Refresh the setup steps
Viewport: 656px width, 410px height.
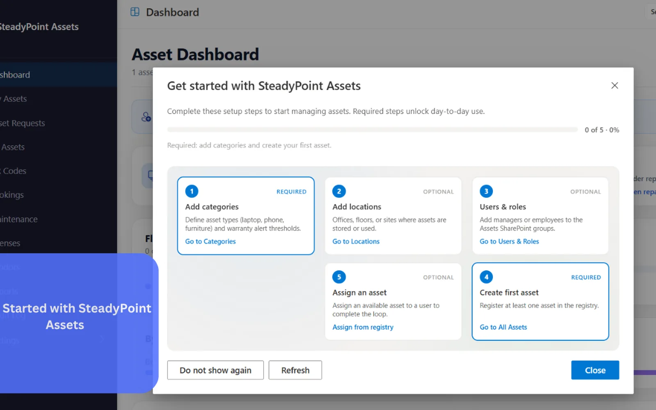click(x=295, y=370)
